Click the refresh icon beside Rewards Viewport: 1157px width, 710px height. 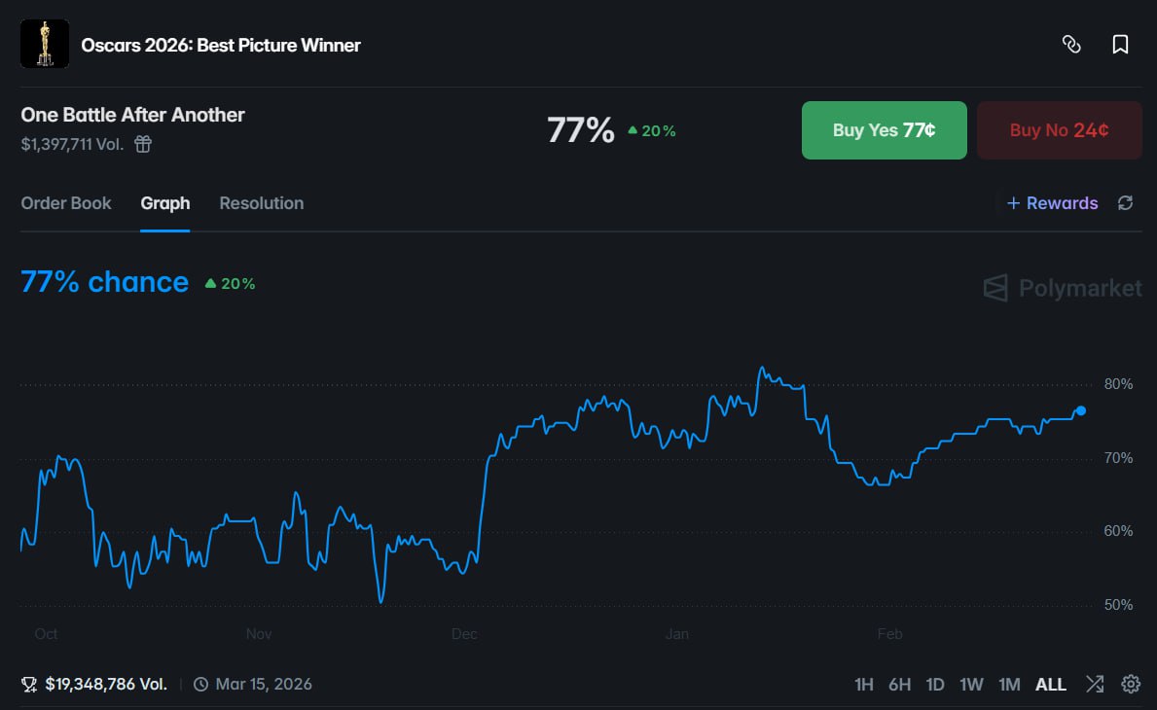tap(1125, 203)
